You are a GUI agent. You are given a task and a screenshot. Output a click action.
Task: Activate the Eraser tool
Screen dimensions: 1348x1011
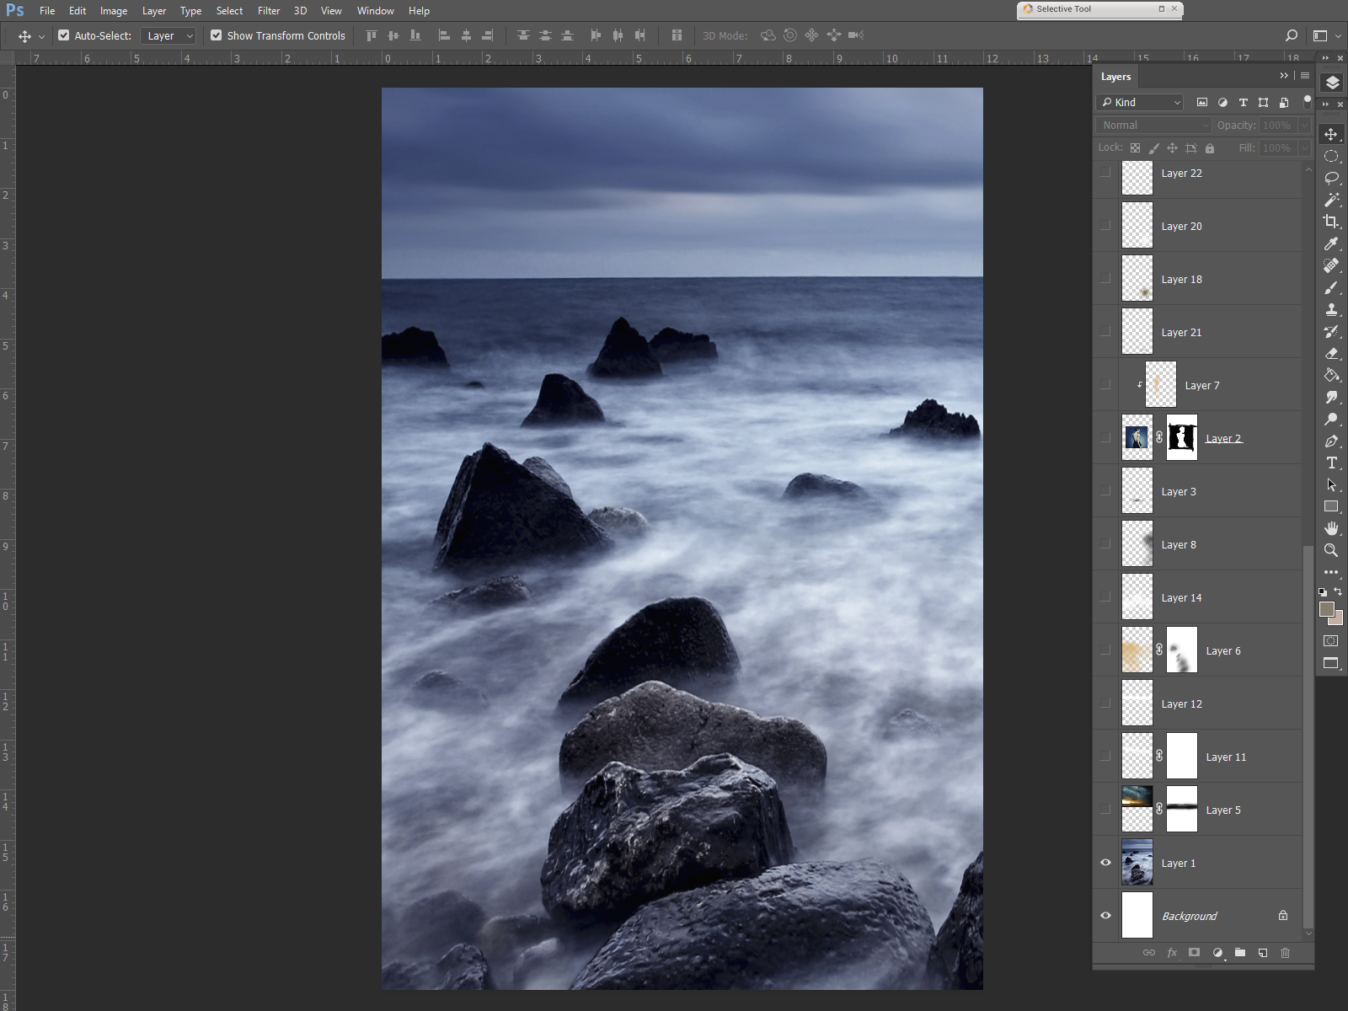coord(1331,354)
